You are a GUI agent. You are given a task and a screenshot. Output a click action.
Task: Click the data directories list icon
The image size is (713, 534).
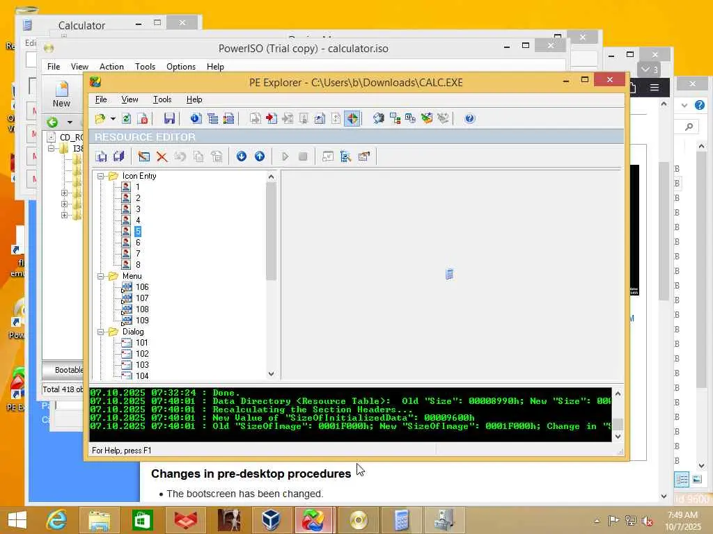click(x=212, y=119)
